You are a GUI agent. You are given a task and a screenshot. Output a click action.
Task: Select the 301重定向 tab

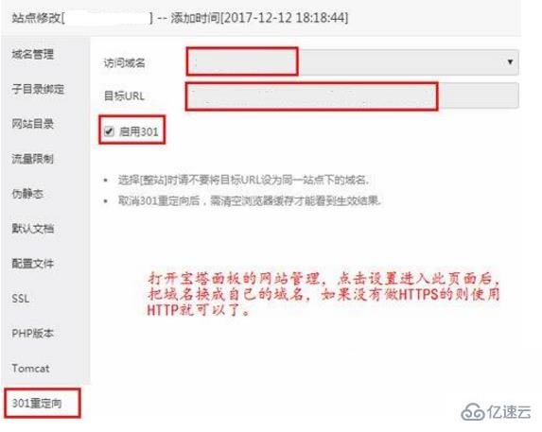coord(37,403)
